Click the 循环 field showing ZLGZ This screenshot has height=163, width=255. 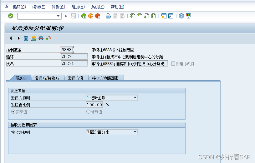(x=74, y=57)
